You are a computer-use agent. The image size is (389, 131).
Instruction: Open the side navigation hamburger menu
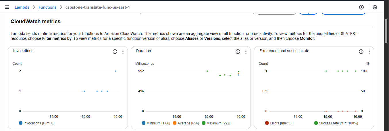7,7
